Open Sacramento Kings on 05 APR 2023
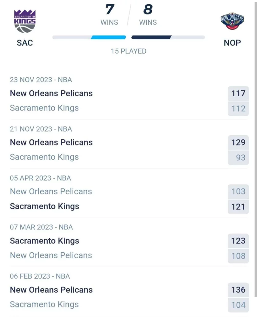 45,206
